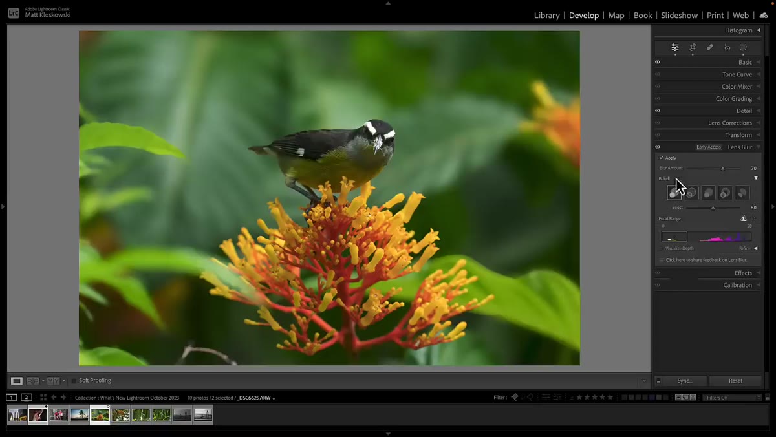Viewport: 776px width, 437px height.
Task: Toggle Tone Curve panel visibility eye
Action: [658, 74]
